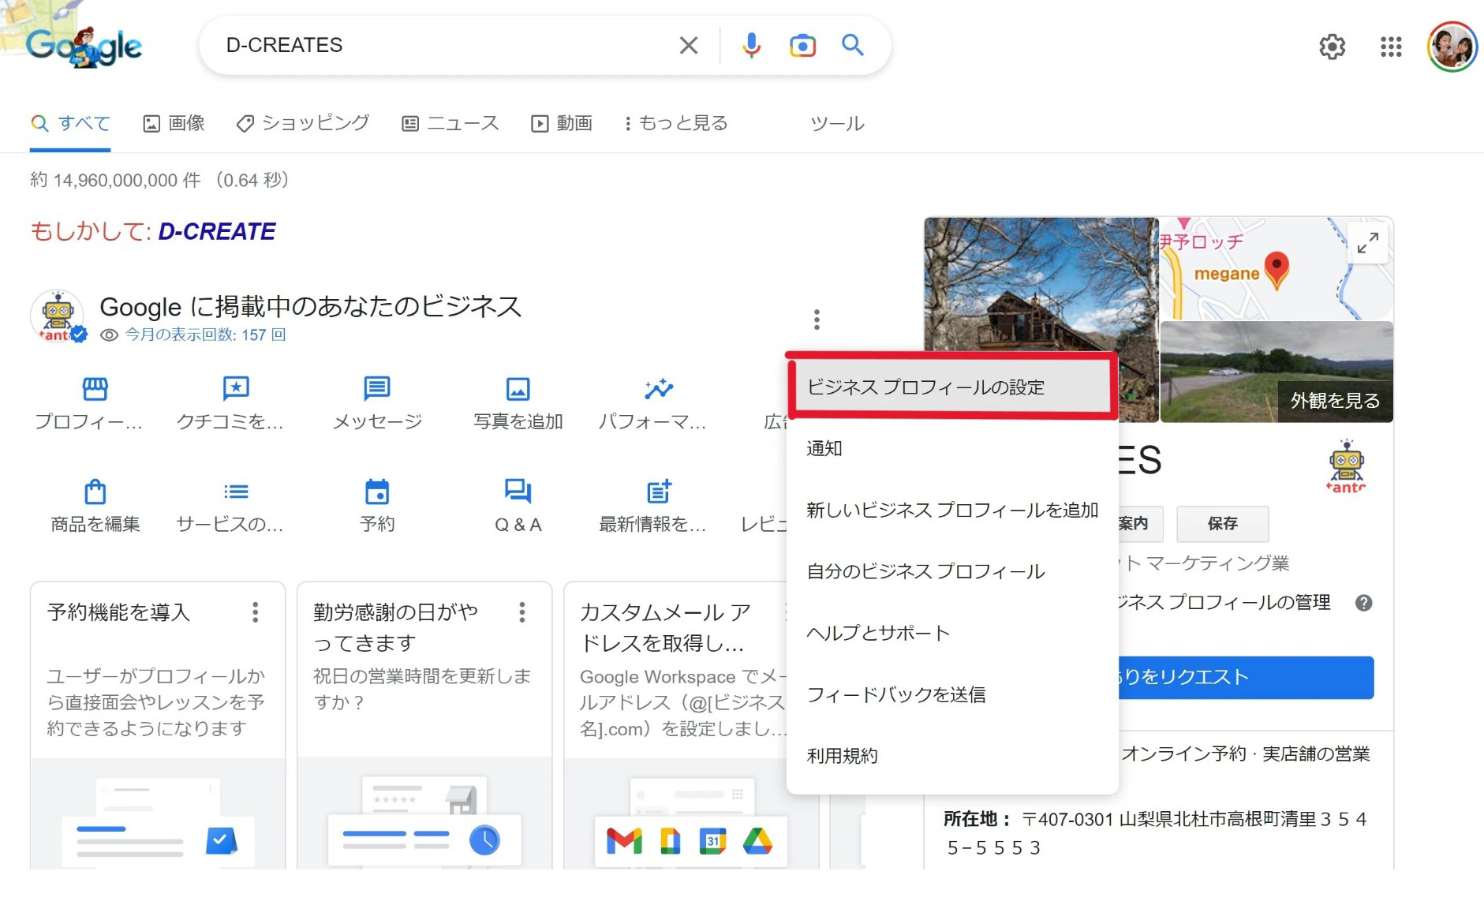Select ビジネス プロフィールの設定 menu item
Screen dimensions: 1484x905
click(952, 387)
